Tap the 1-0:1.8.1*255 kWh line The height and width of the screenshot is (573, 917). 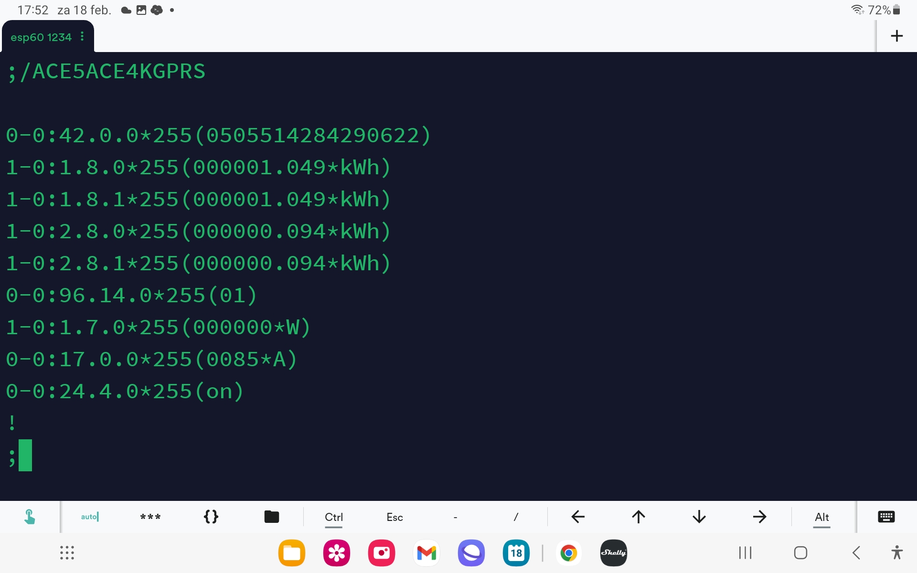point(198,200)
